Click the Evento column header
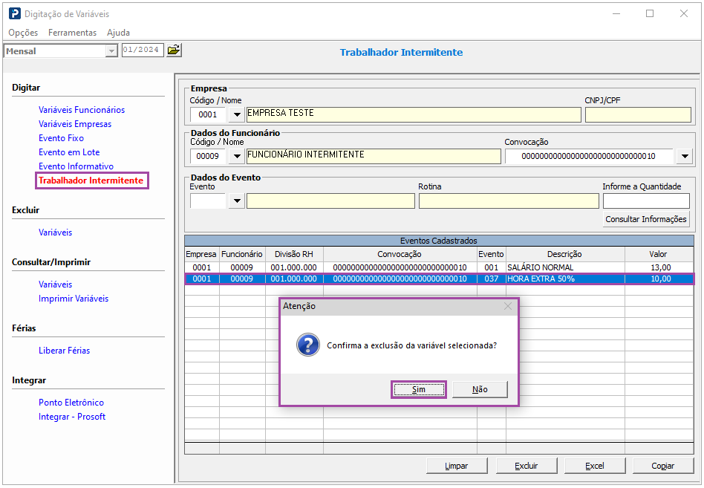 coord(491,254)
